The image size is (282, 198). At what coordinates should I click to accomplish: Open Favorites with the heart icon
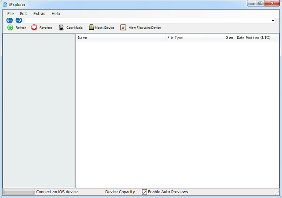click(x=34, y=28)
